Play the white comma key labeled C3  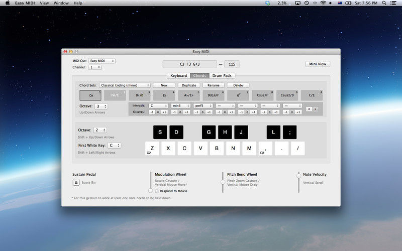265,148
